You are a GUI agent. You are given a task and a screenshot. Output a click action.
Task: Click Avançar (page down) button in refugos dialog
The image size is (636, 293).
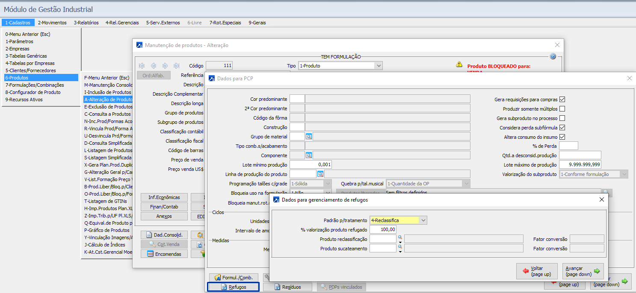coord(583,271)
